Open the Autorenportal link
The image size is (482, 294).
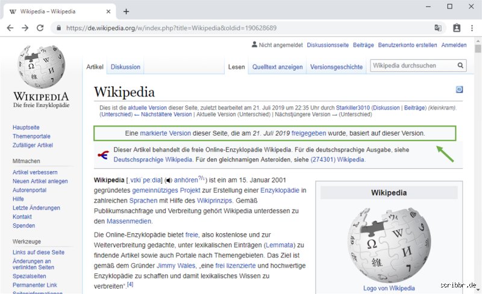tap(29, 190)
